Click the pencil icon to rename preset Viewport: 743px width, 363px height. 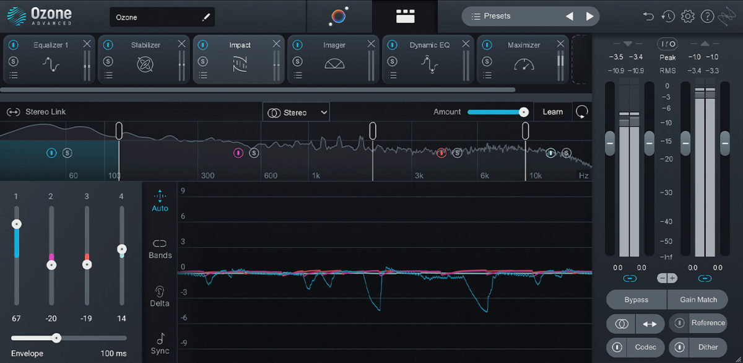206,17
